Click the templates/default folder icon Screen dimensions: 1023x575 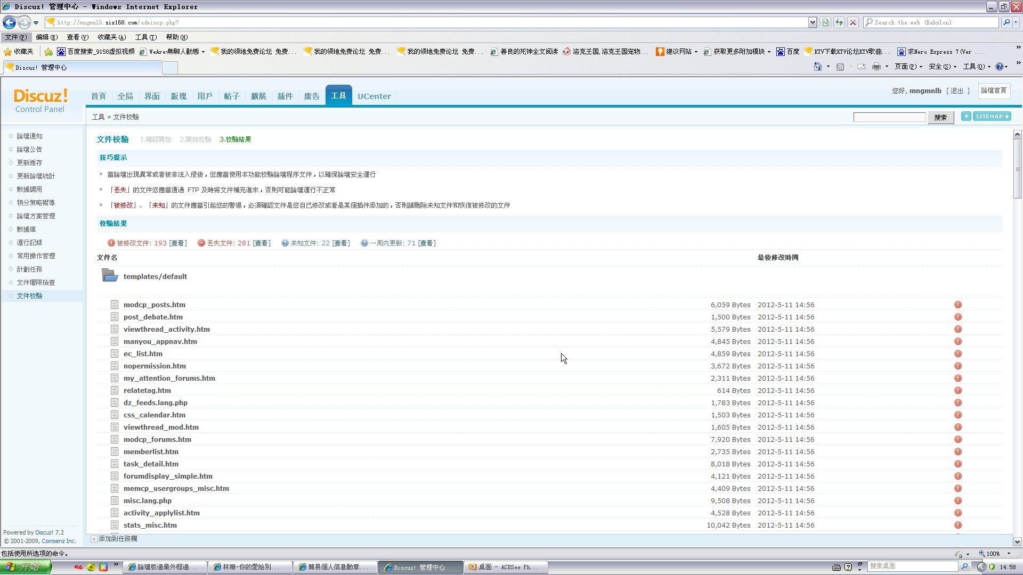pos(110,275)
